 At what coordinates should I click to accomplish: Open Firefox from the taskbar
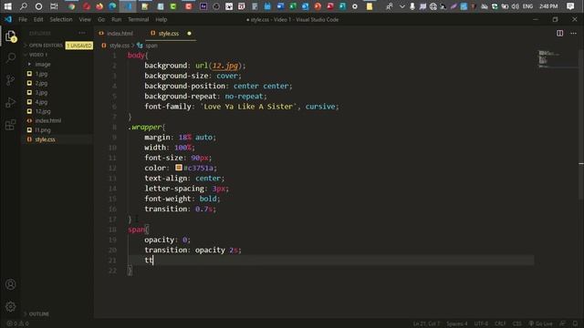(x=99, y=6)
